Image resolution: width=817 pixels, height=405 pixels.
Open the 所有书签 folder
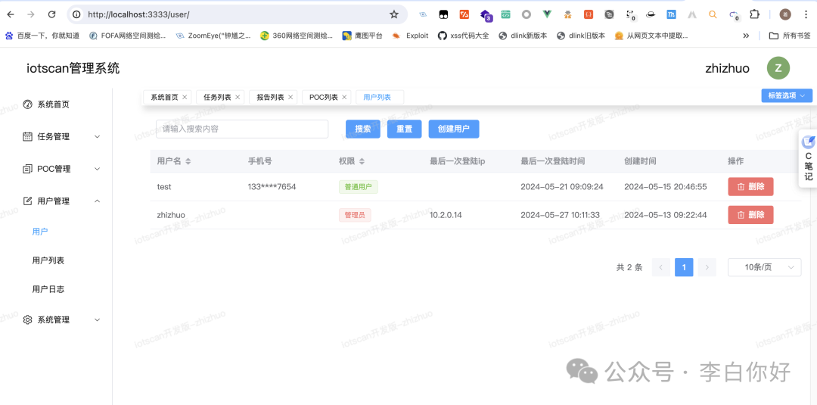coord(790,36)
